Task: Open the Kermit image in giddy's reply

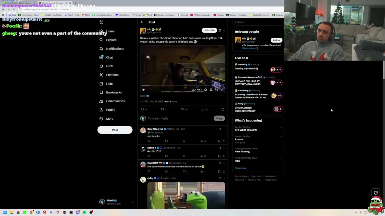Action: 186,195
